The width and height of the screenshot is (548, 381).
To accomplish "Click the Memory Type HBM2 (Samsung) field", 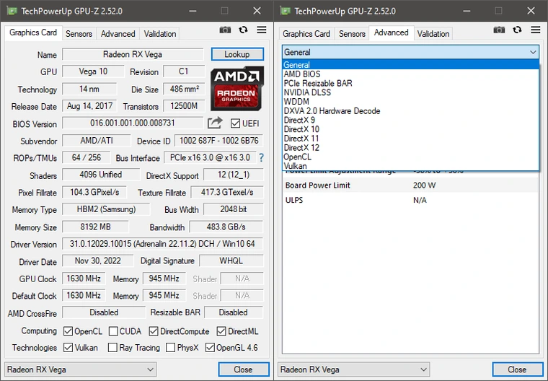I will point(106,209).
